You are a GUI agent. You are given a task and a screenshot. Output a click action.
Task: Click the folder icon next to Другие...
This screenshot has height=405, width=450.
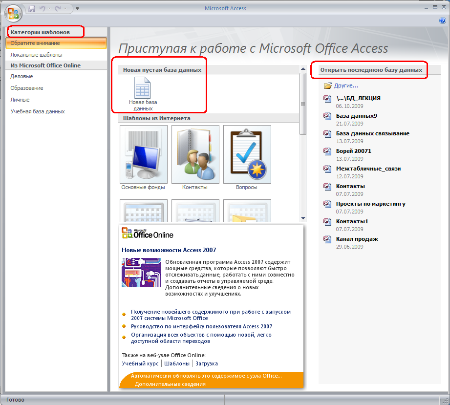pos(327,85)
